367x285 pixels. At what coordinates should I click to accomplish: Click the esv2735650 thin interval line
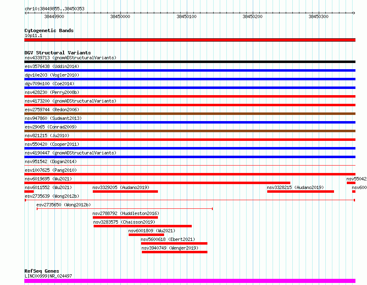125,209
